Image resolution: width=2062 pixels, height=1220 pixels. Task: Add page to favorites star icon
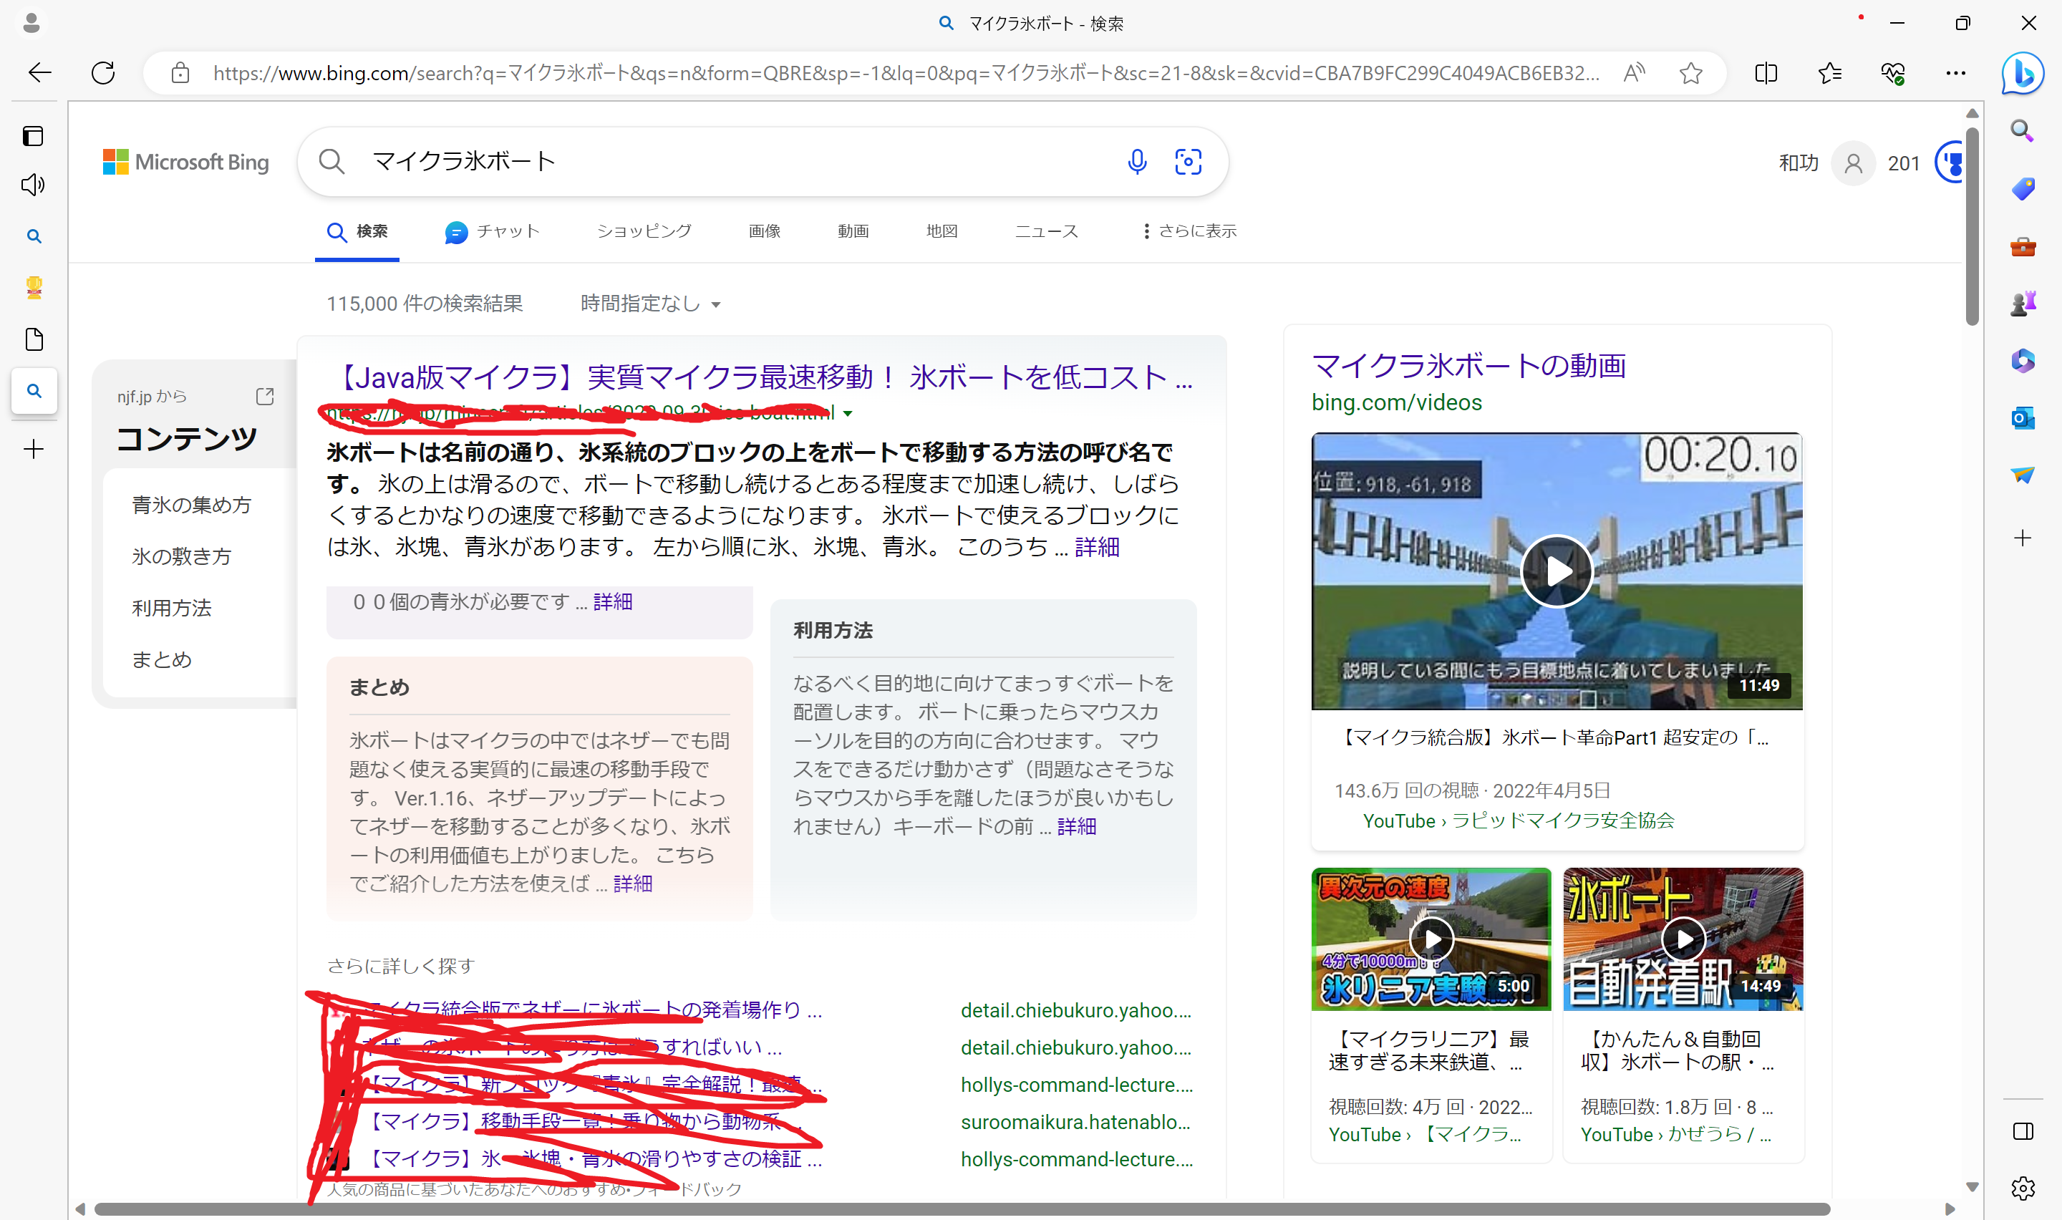1690,73
